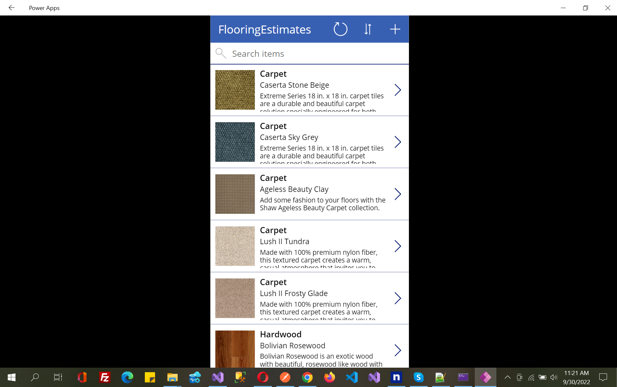This screenshot has width=617, height=387.
Task: Select the Caserta Sky Grey swatch image
Action: 235,142
